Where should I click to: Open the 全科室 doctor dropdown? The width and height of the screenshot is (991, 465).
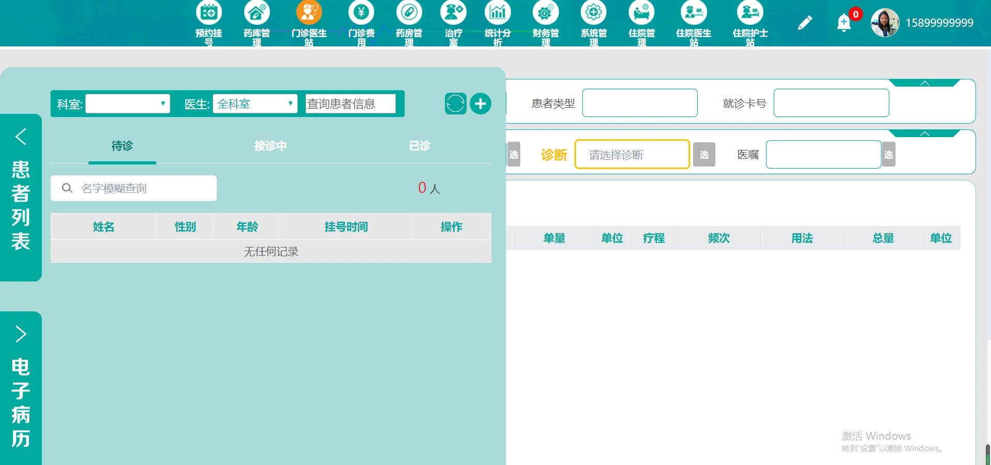(255, 104)
